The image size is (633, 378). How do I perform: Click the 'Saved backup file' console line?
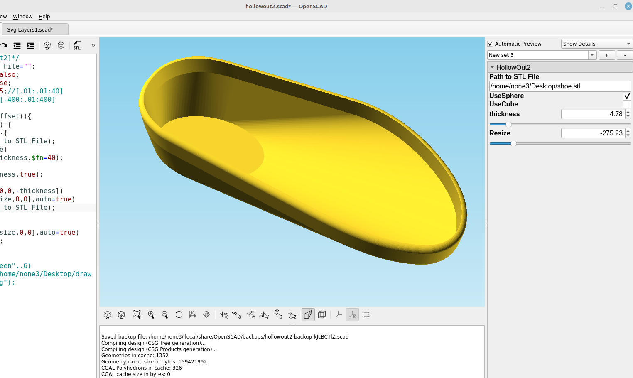(225, 337)
